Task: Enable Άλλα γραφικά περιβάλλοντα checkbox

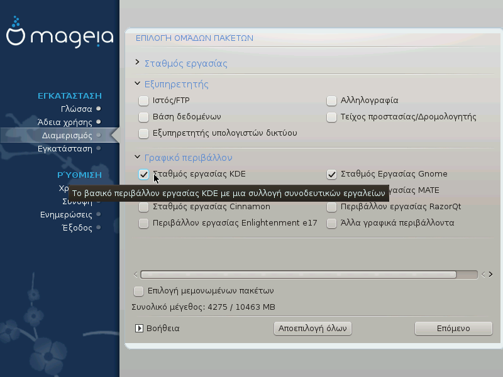Action: pos(331,224)
